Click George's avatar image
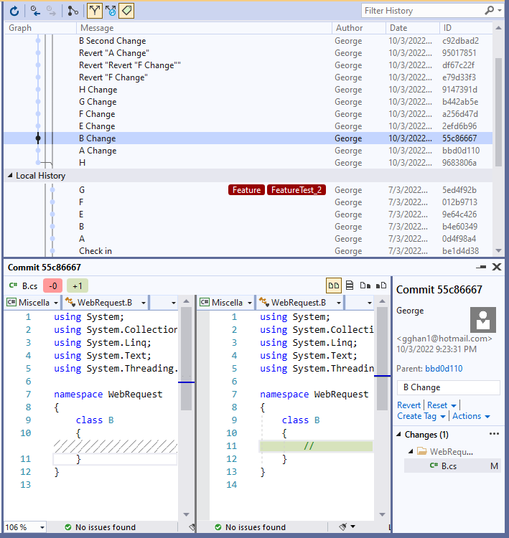The height and width of the screenshot is (538, 509). [x=483, y=320]
